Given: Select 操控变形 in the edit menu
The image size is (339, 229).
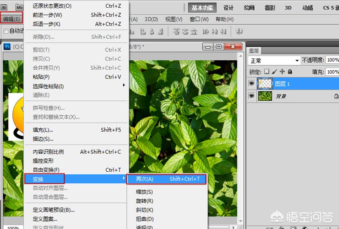Looking at the screenshot, I should pyautogui.click(x=77, y=161).
